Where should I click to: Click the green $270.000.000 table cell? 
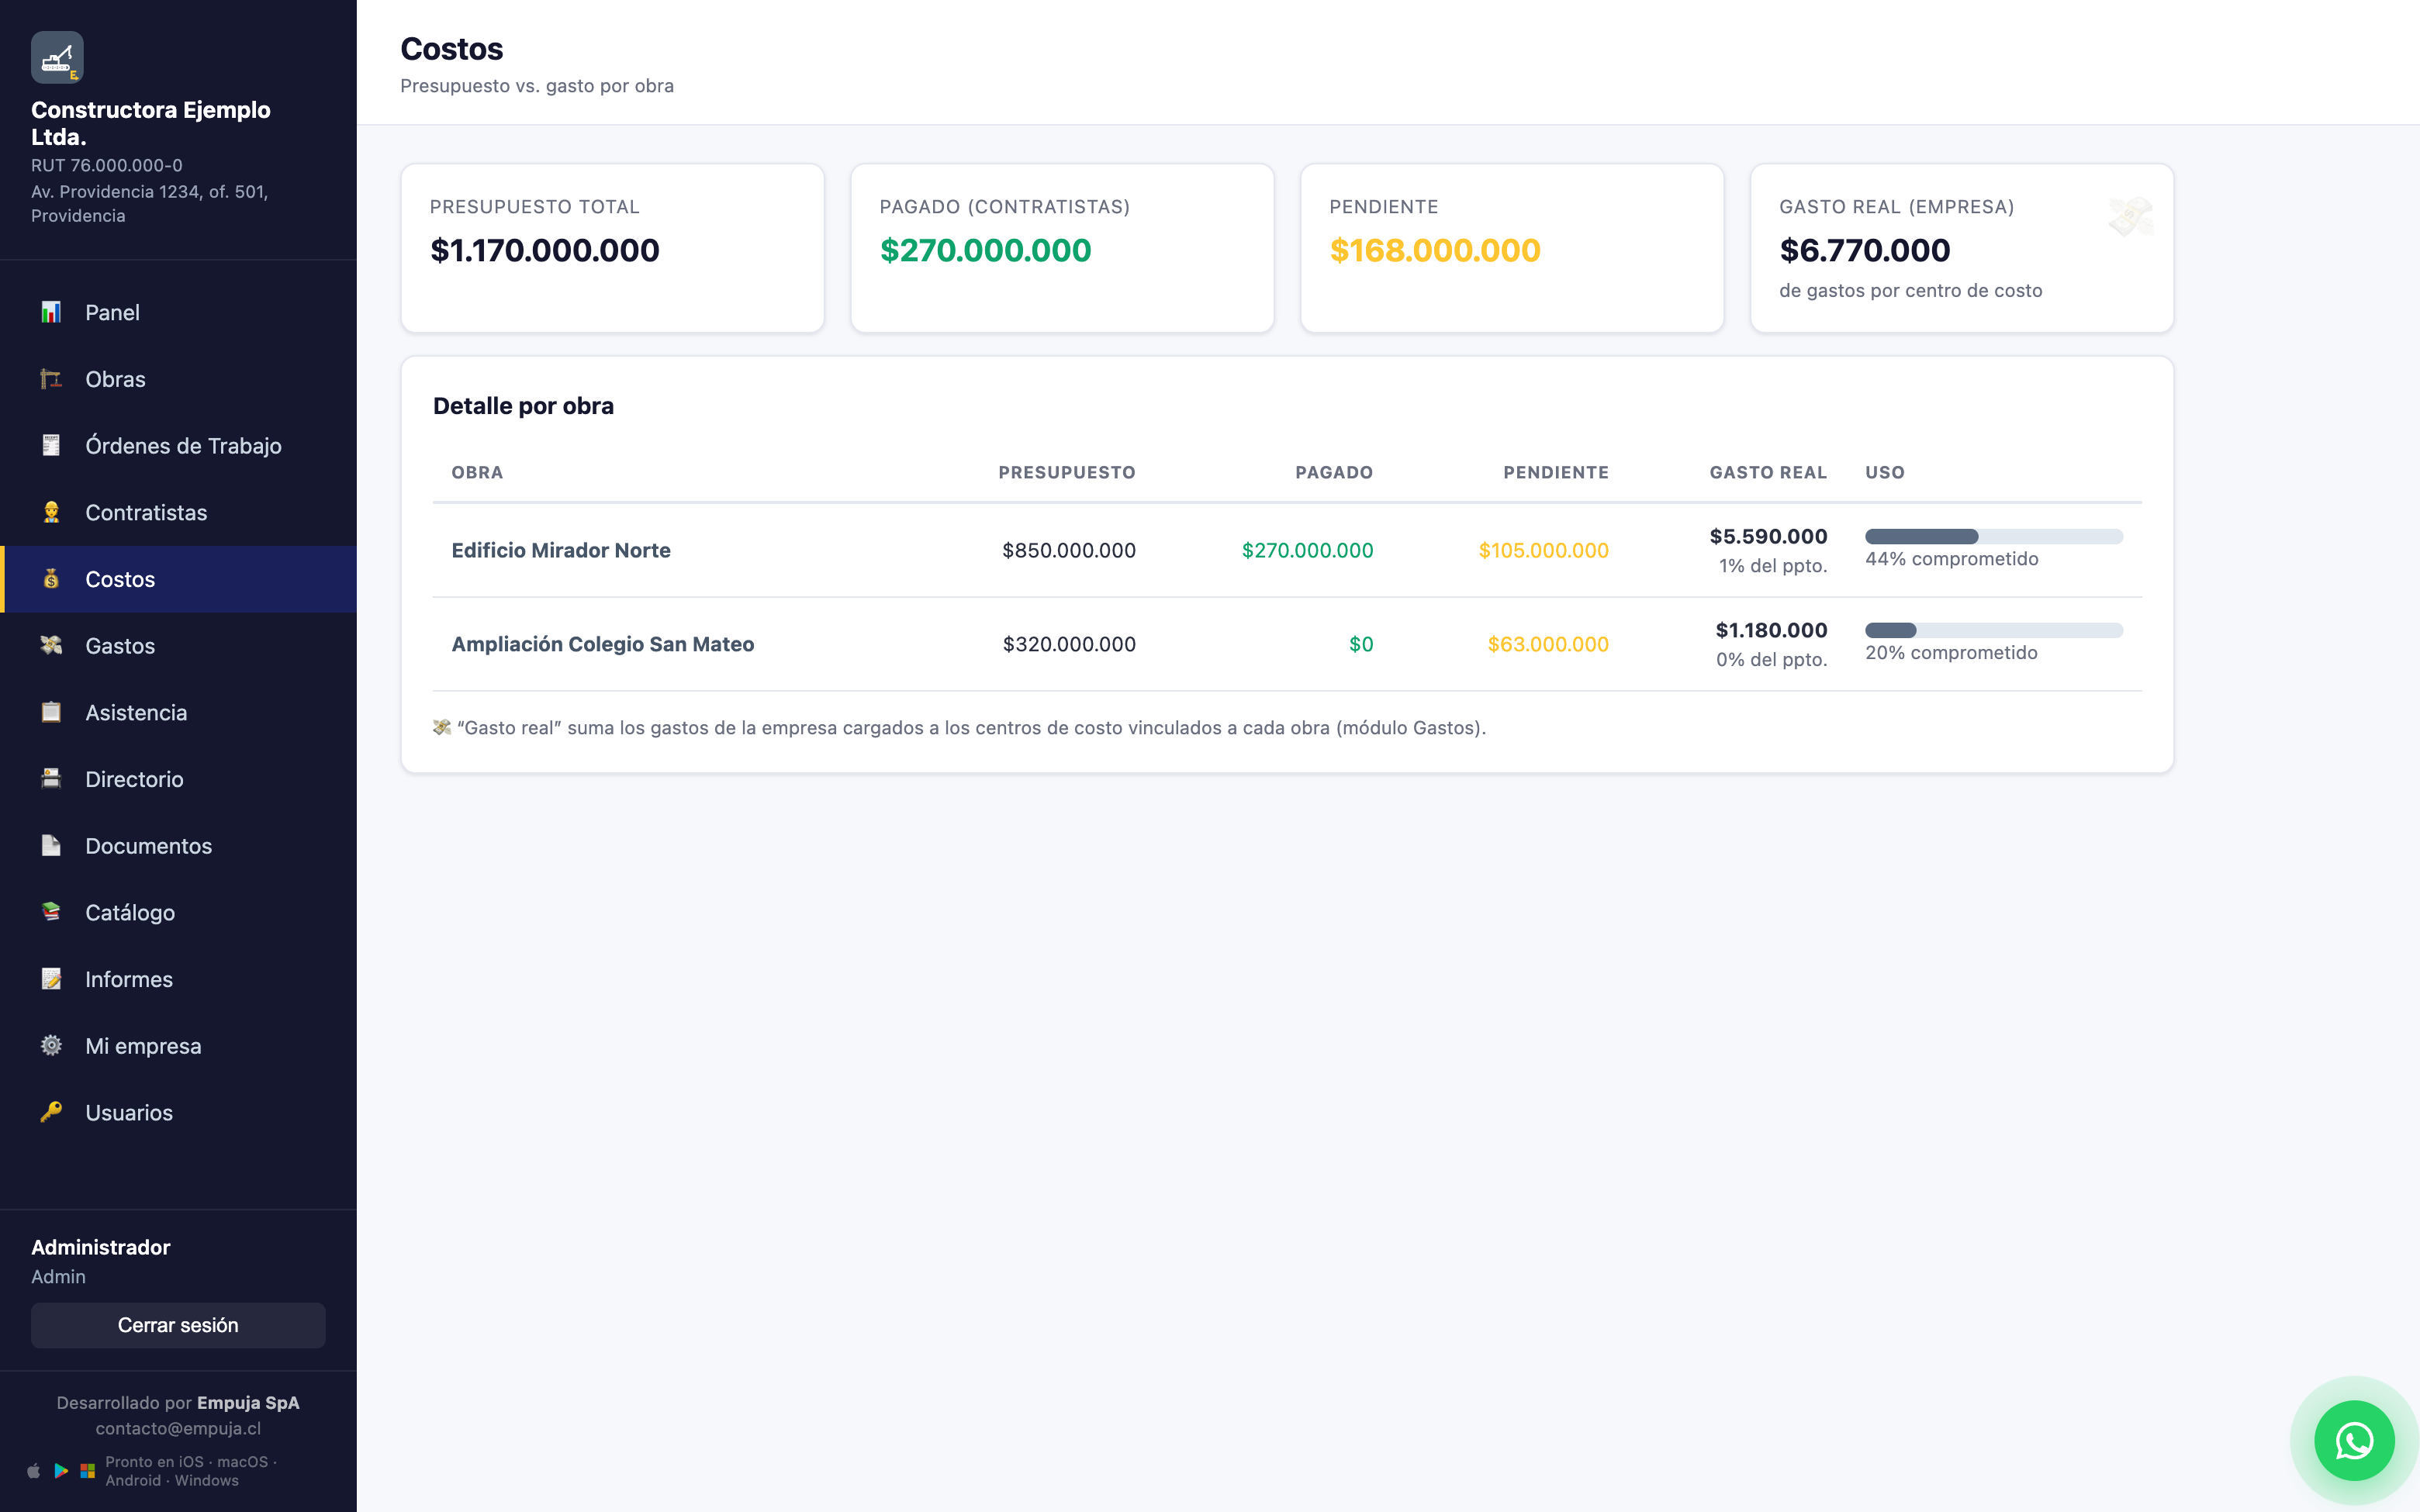[x=1307, y=550]
